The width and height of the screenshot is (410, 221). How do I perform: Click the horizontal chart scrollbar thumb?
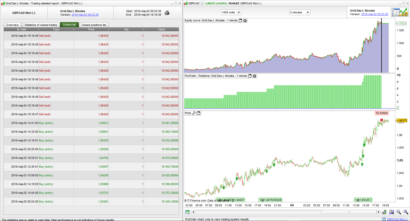click(349, 212)
